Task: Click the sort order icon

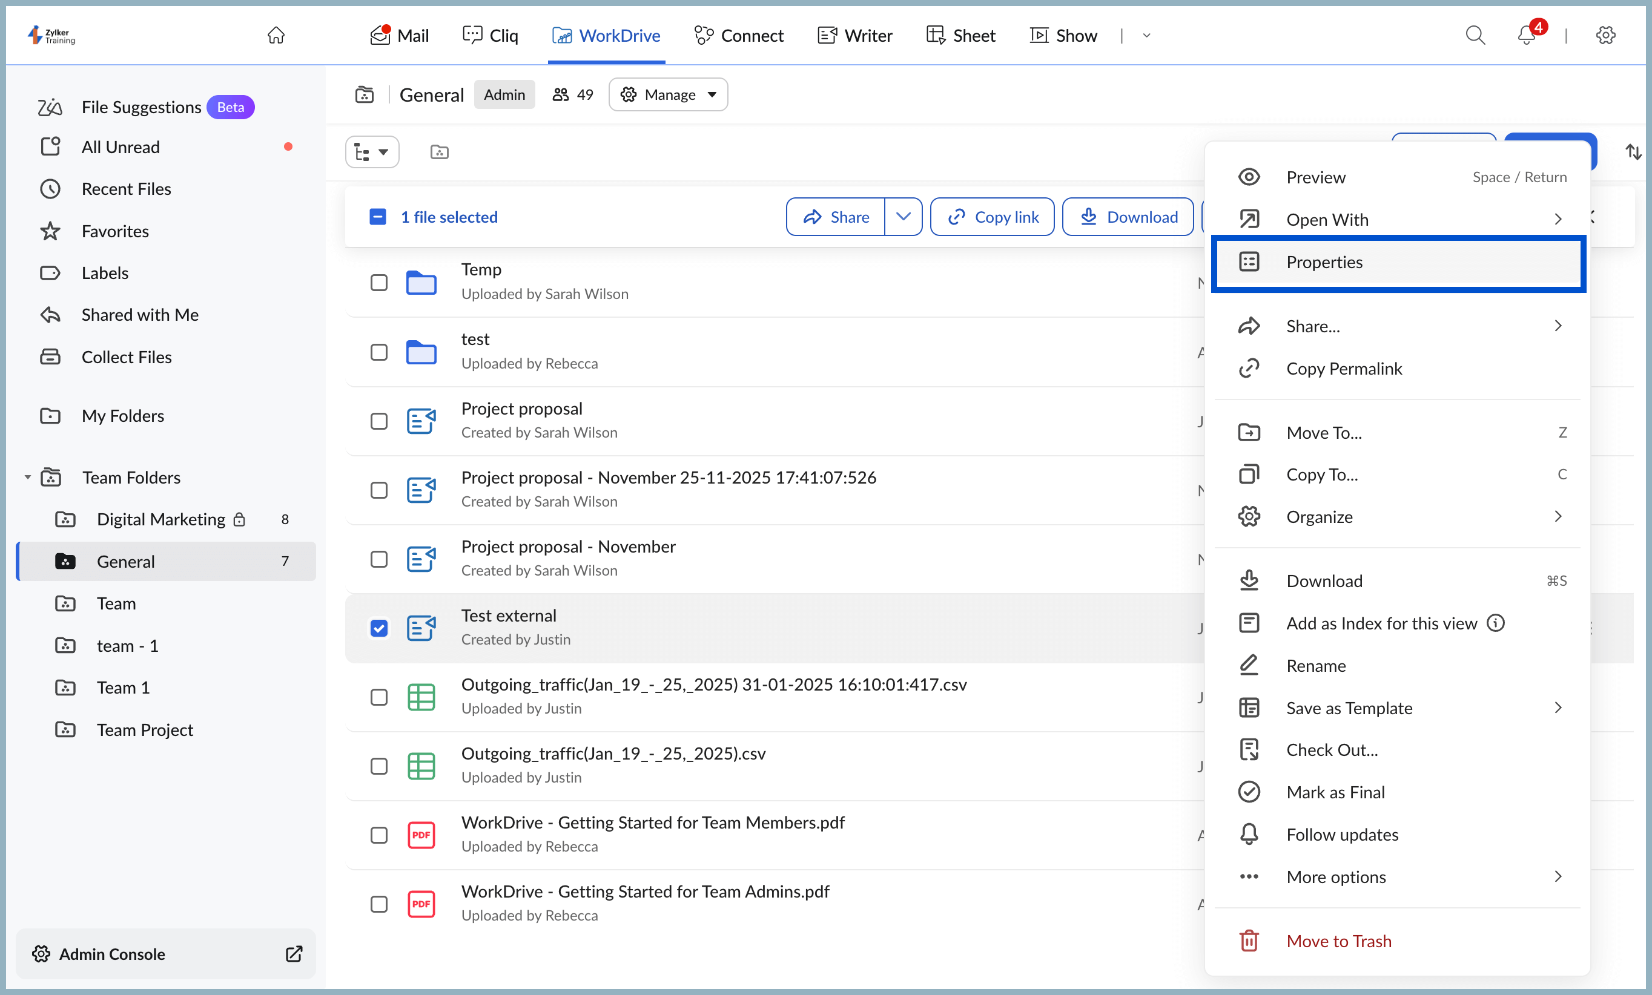Action: (x=1634, y=151)
